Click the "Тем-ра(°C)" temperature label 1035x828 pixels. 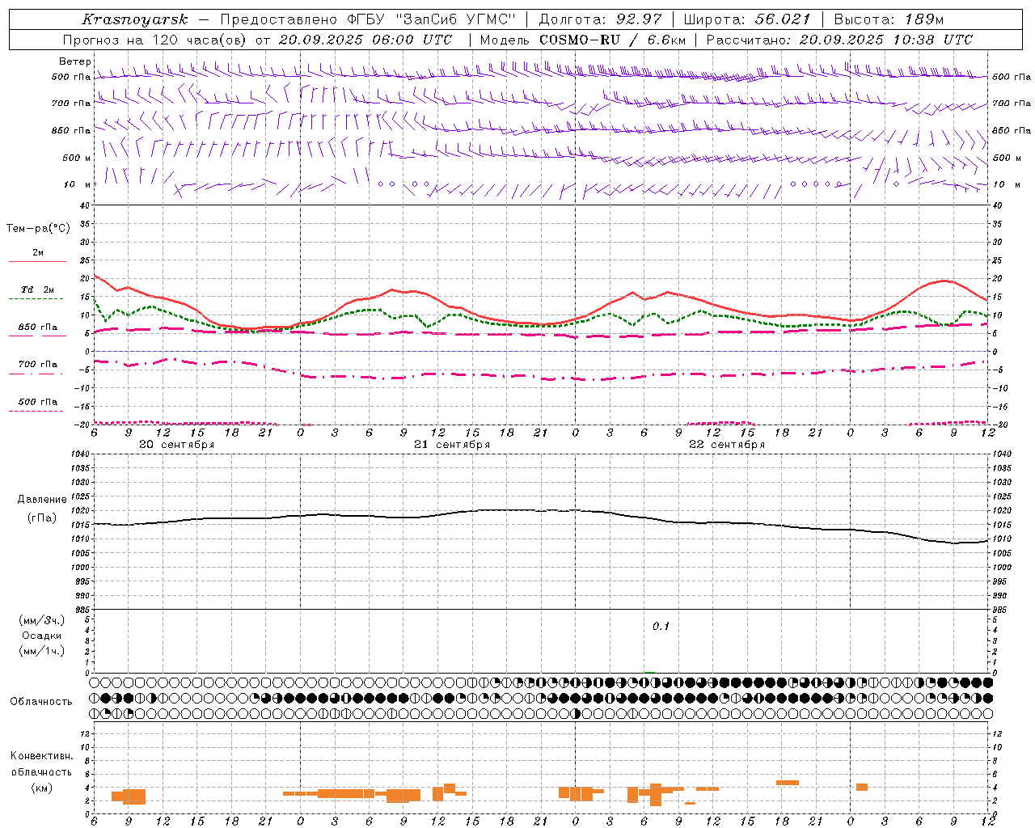coord(38,229)
